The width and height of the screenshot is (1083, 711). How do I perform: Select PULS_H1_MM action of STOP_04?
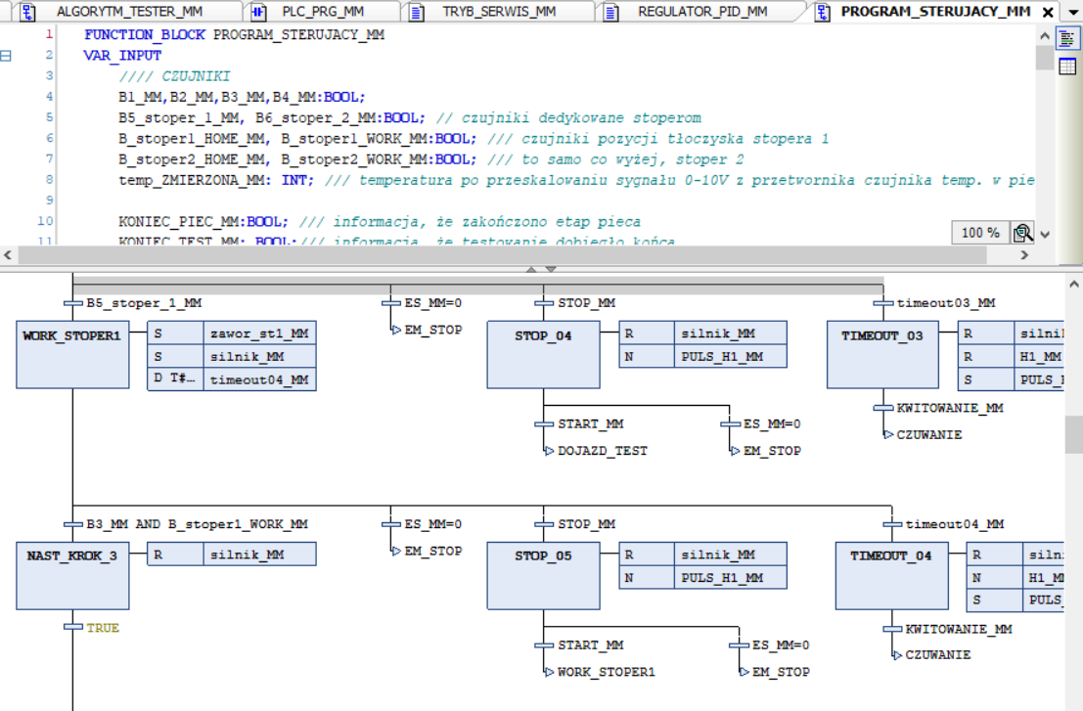point(730,357)
